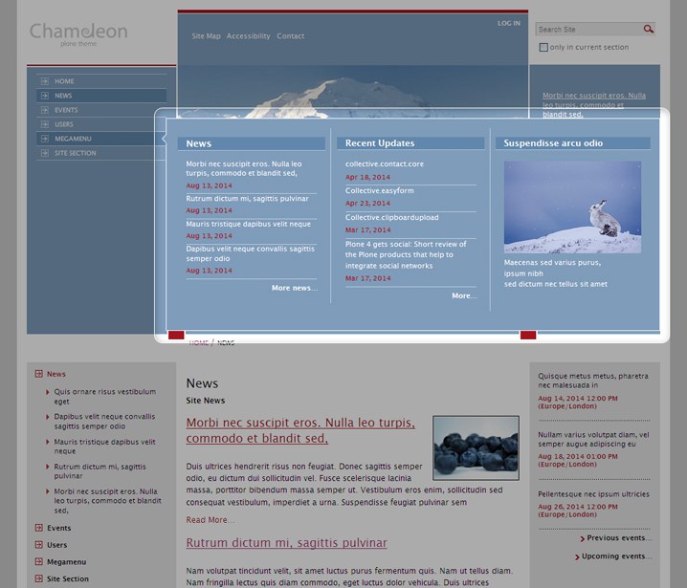
Task: Open Mauris tristique dapibus item in sidebar tree
Action: (104, 446)
